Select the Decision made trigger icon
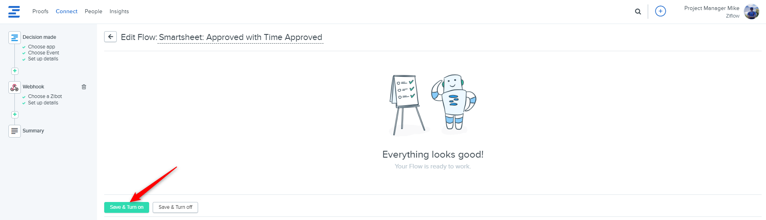 [14, 38]
